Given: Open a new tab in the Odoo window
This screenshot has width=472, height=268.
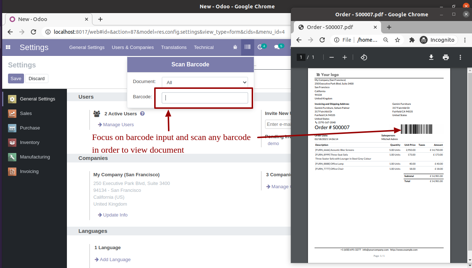Looking at the screenshot, I should tap(100, 19).
